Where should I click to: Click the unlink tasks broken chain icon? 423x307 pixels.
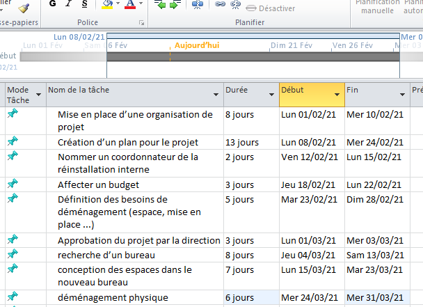tap(235, 6)
